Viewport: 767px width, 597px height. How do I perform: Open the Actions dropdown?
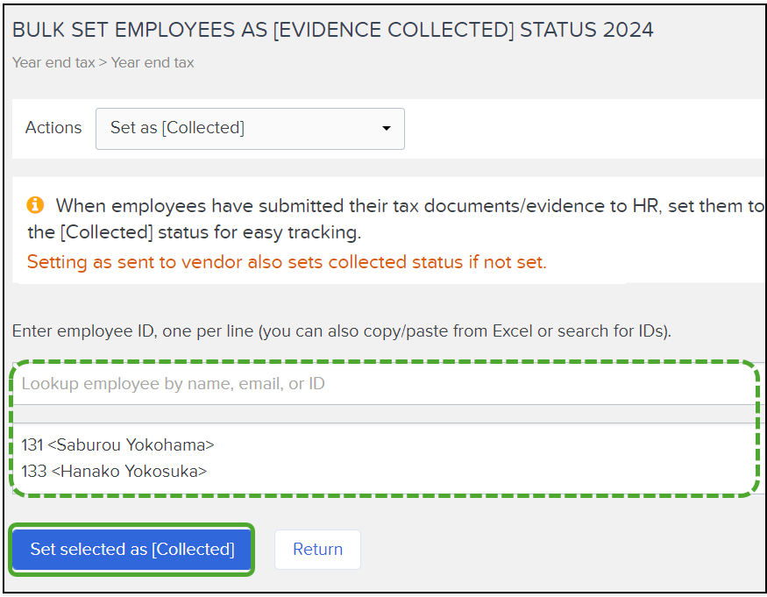(250, 129)
